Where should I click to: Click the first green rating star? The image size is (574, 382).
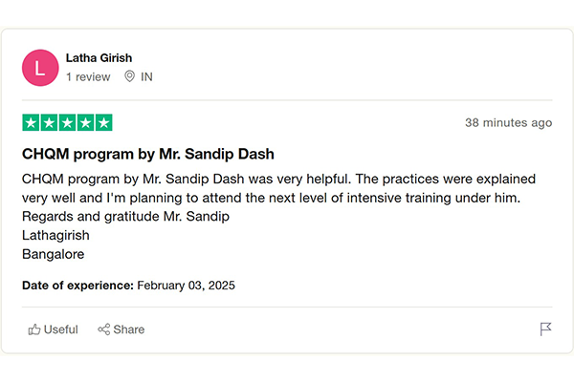tap(31, 122)
